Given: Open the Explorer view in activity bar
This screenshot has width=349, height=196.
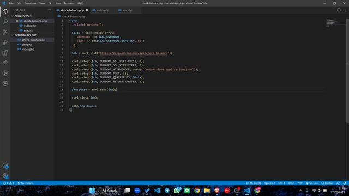Looking at the screenshot, I should pyautogui.click(x=5, y=11).
